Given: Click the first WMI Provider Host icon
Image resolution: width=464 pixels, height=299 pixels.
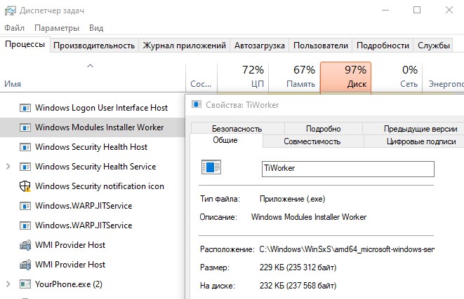Looking at the screenshot, I should [x=25, y=245].
